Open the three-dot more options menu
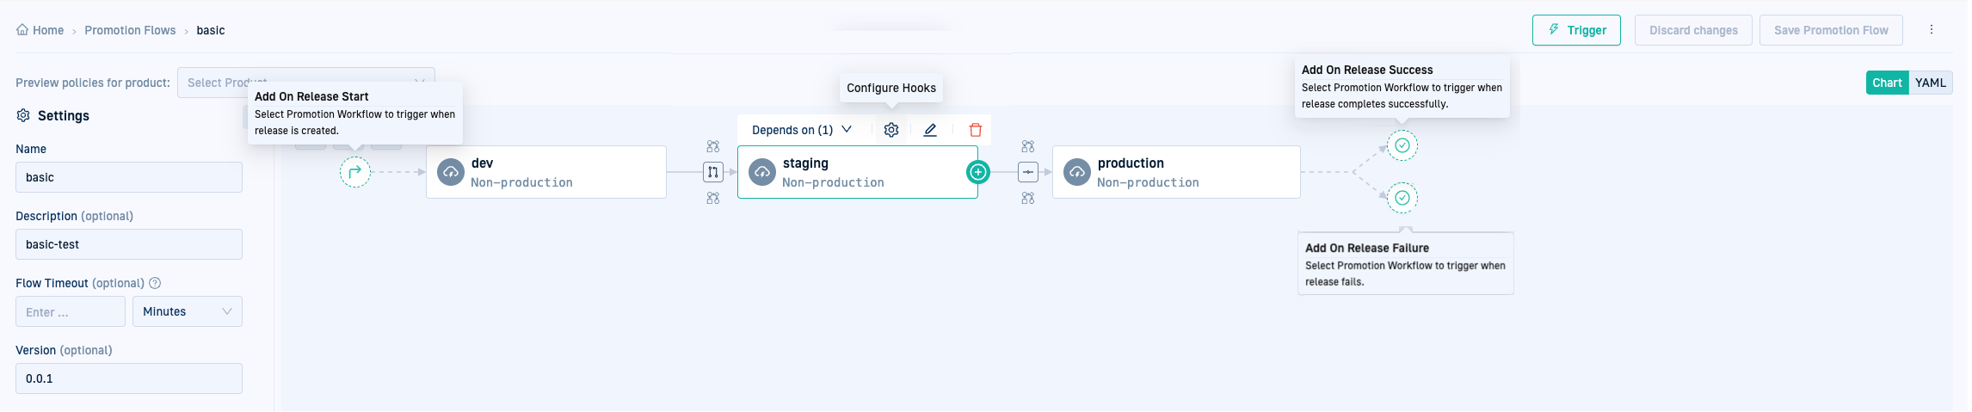The height and width of the screenshot is (412, 1972). 1931,30
